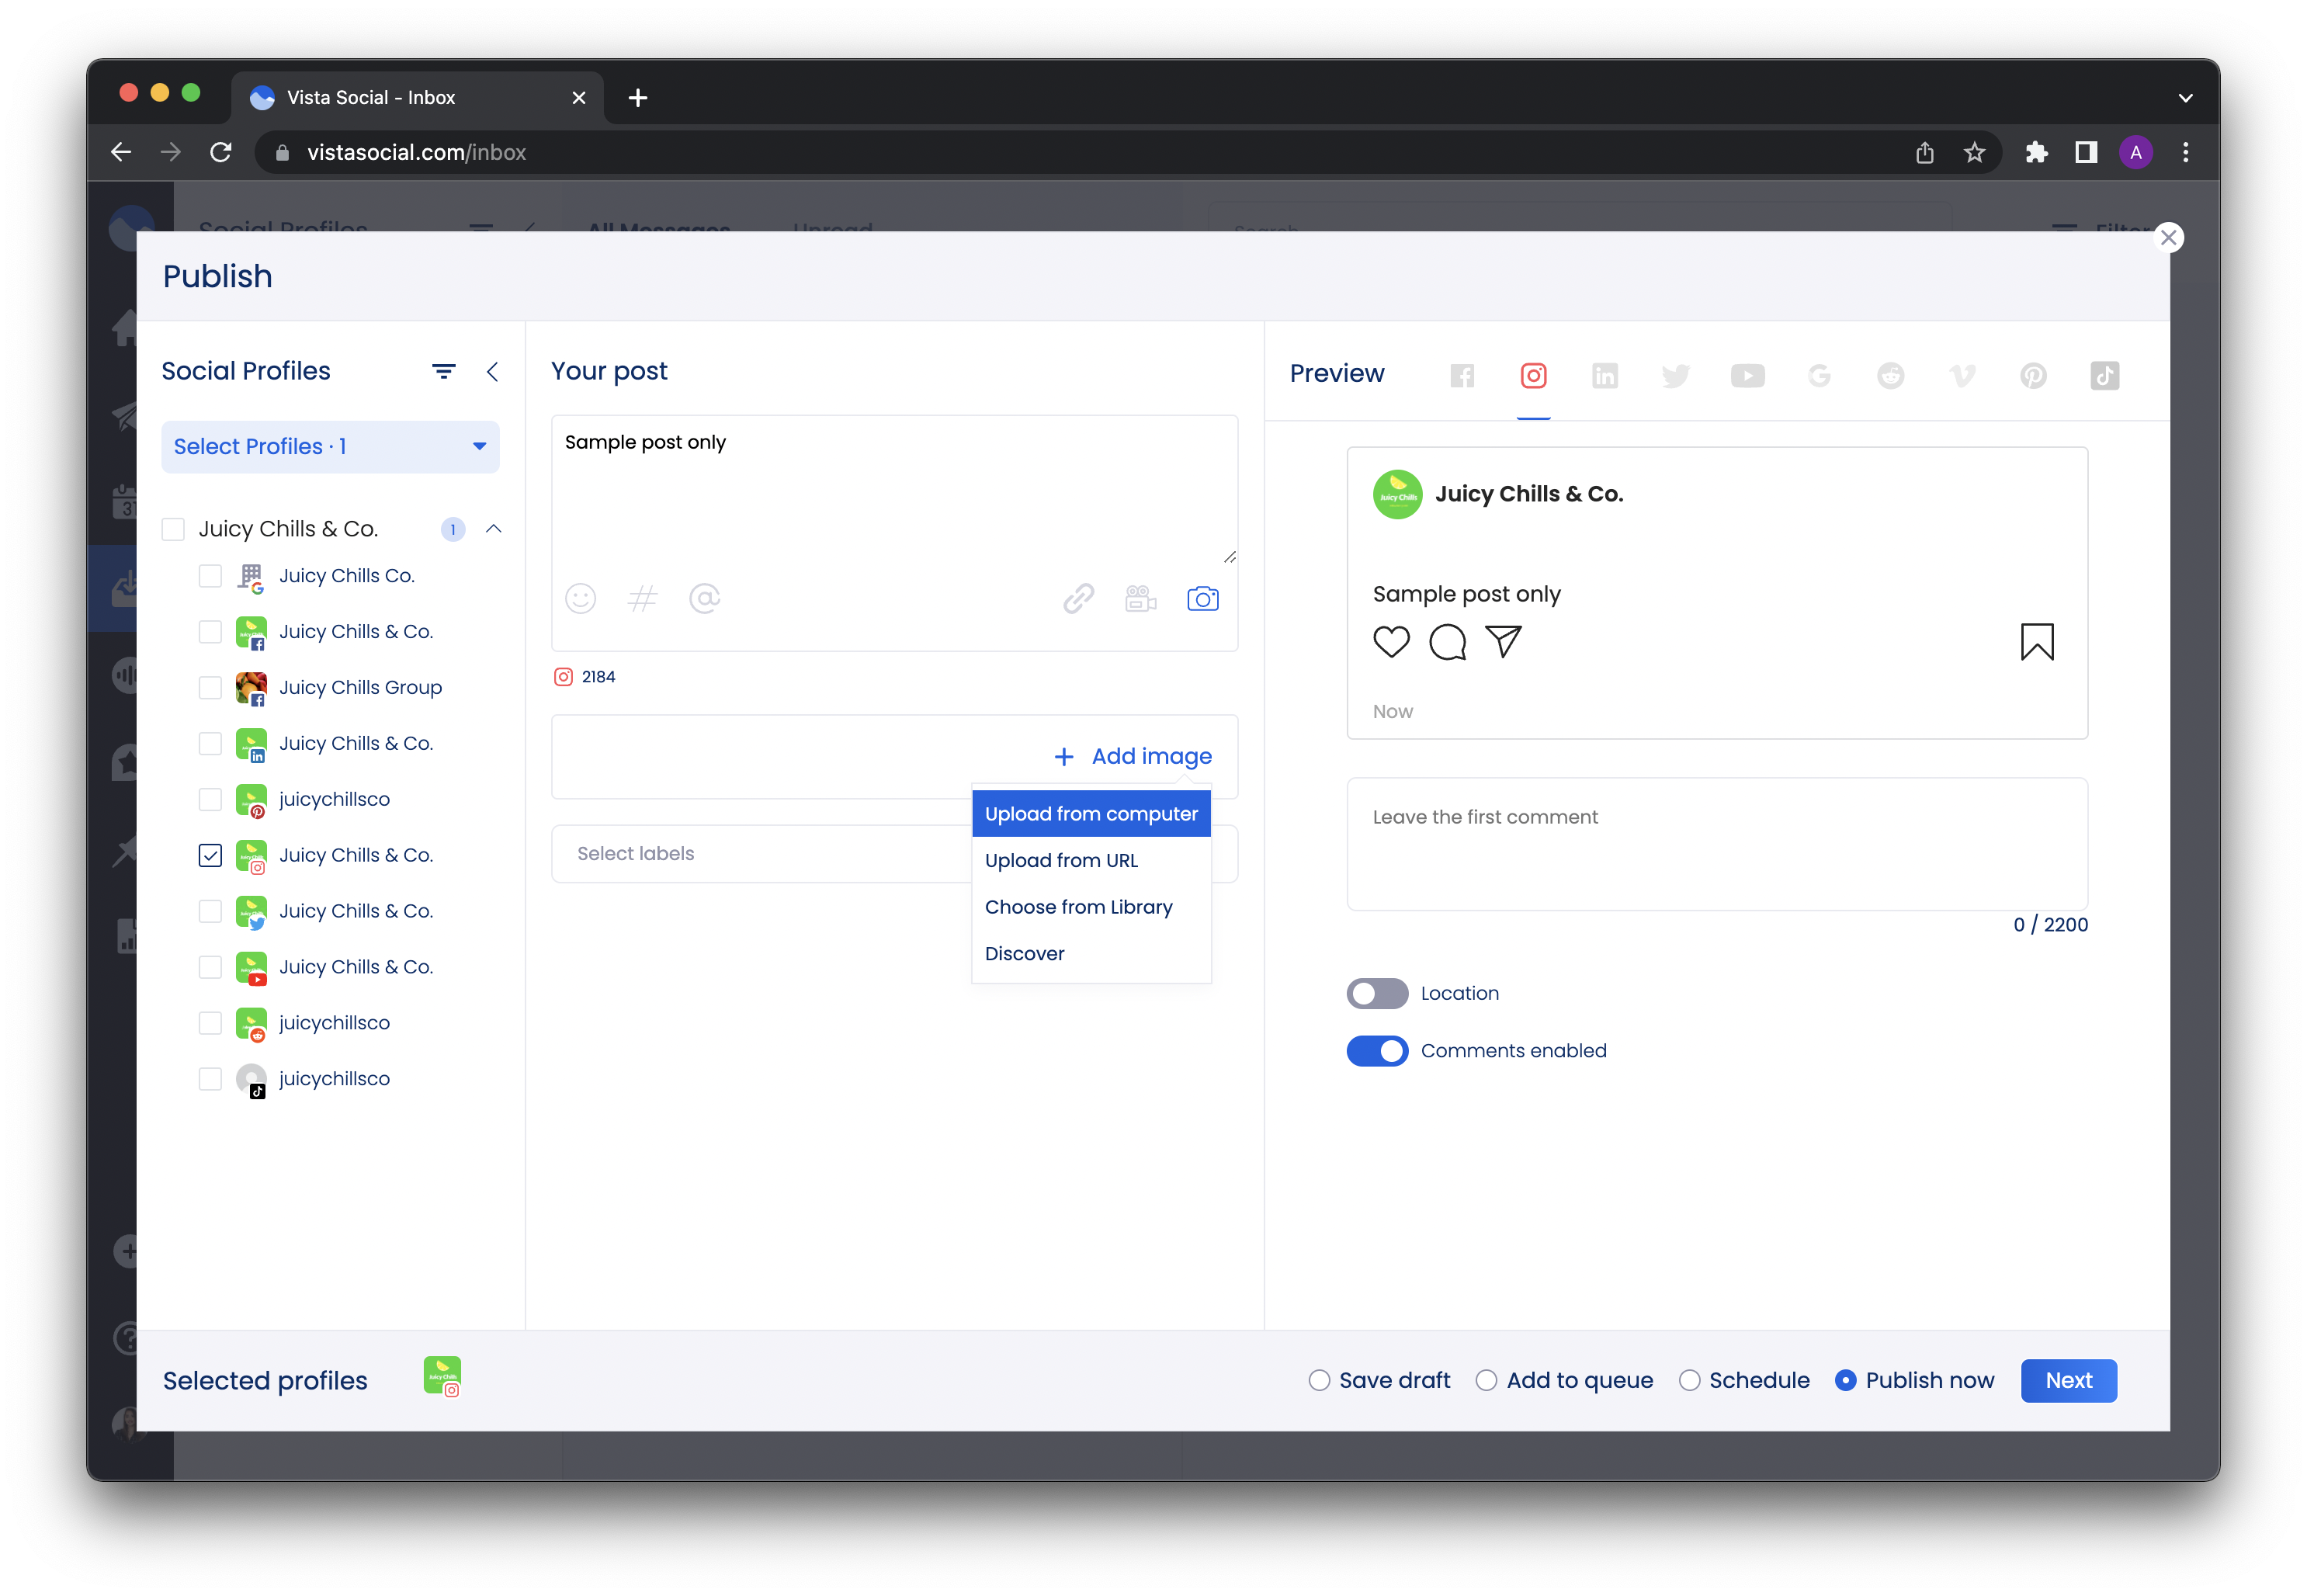
Task: Check the TikTok juicychillsco profile
Action: [x=210, y=1079]
